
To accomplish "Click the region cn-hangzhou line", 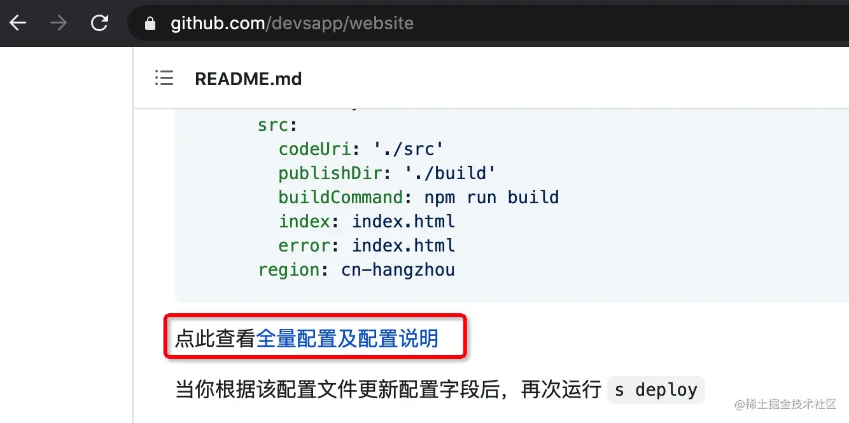I will tap(356, 270).
